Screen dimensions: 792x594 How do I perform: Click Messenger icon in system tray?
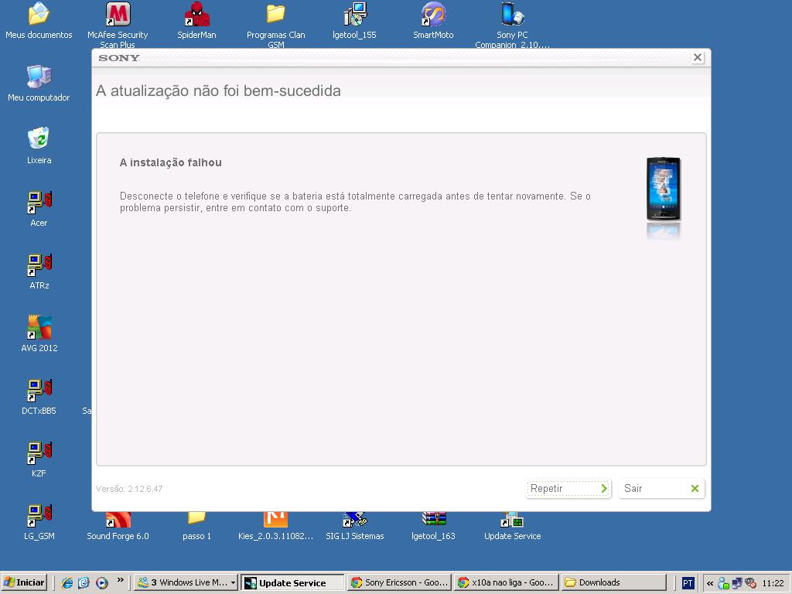click(x=723, y=583)
